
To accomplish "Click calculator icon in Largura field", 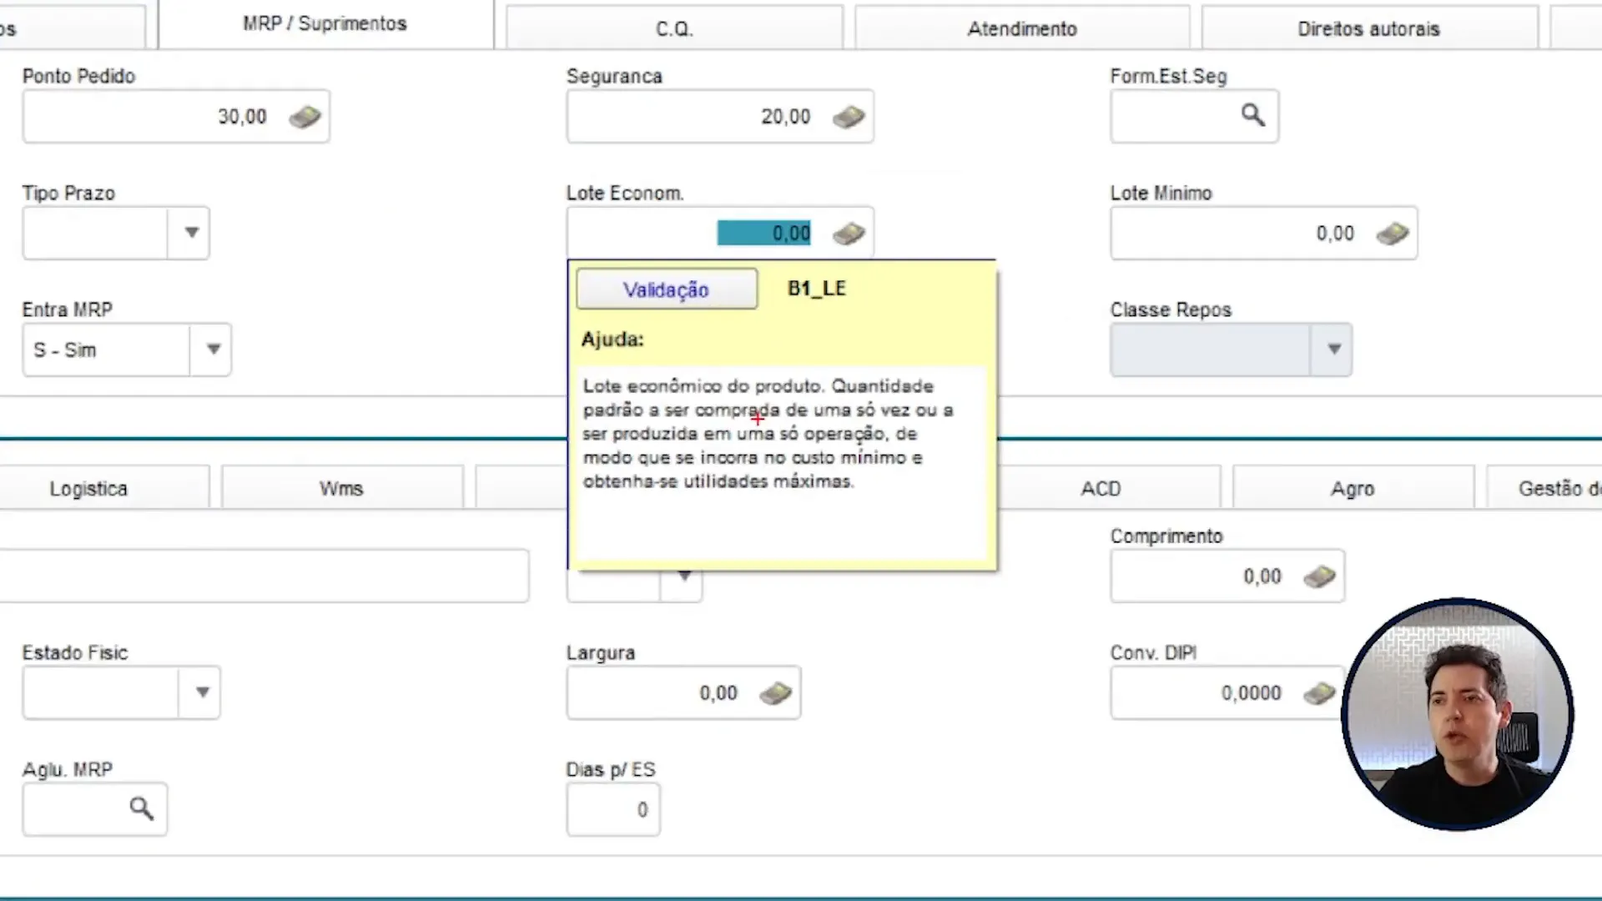I will [775, 693].
